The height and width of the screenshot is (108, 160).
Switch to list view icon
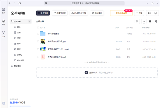[x=144, y=21]
